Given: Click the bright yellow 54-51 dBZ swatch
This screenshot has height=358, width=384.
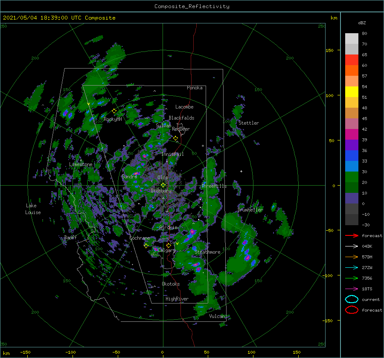Looking at the screenshot, I should (x=352, y=92).
